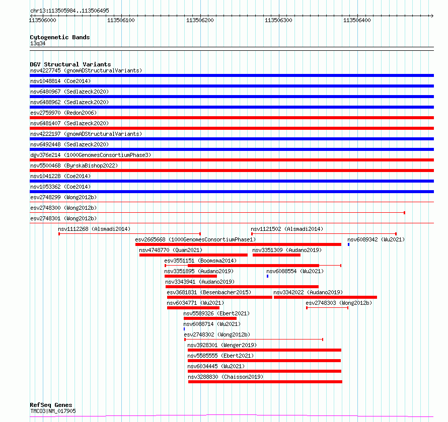Open variant nsv3288830 (Chaisson2019)
The height and width of the screenshot is (422, 448).
[x=226, y=377]
